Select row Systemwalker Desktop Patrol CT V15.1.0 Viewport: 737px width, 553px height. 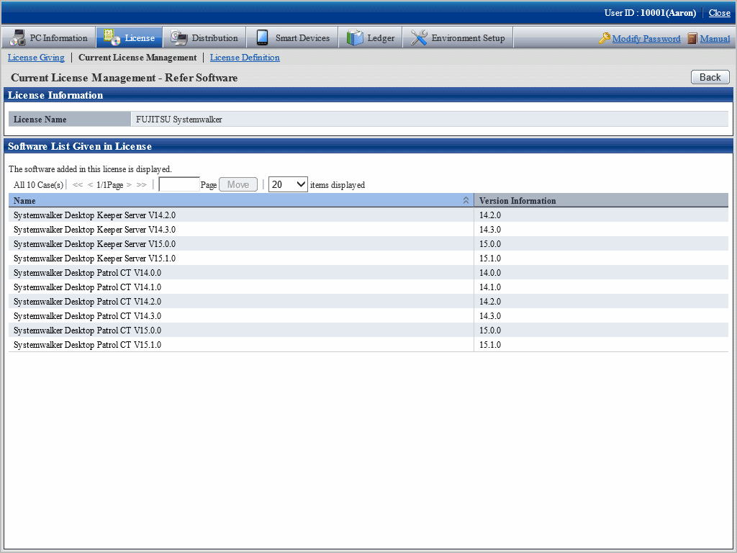click(x=368, y=345)
